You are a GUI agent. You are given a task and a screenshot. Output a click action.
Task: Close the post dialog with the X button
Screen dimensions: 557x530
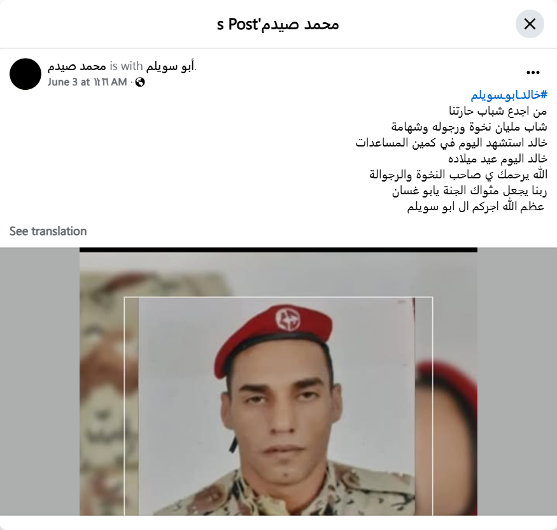pos(530,24)
